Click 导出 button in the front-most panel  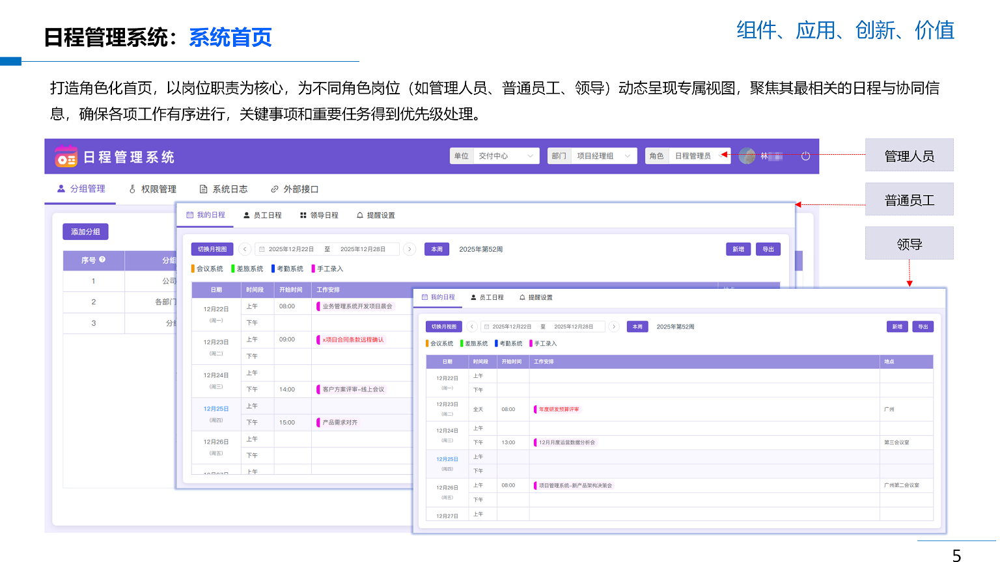pyautogui.click(x=923, y=327)
